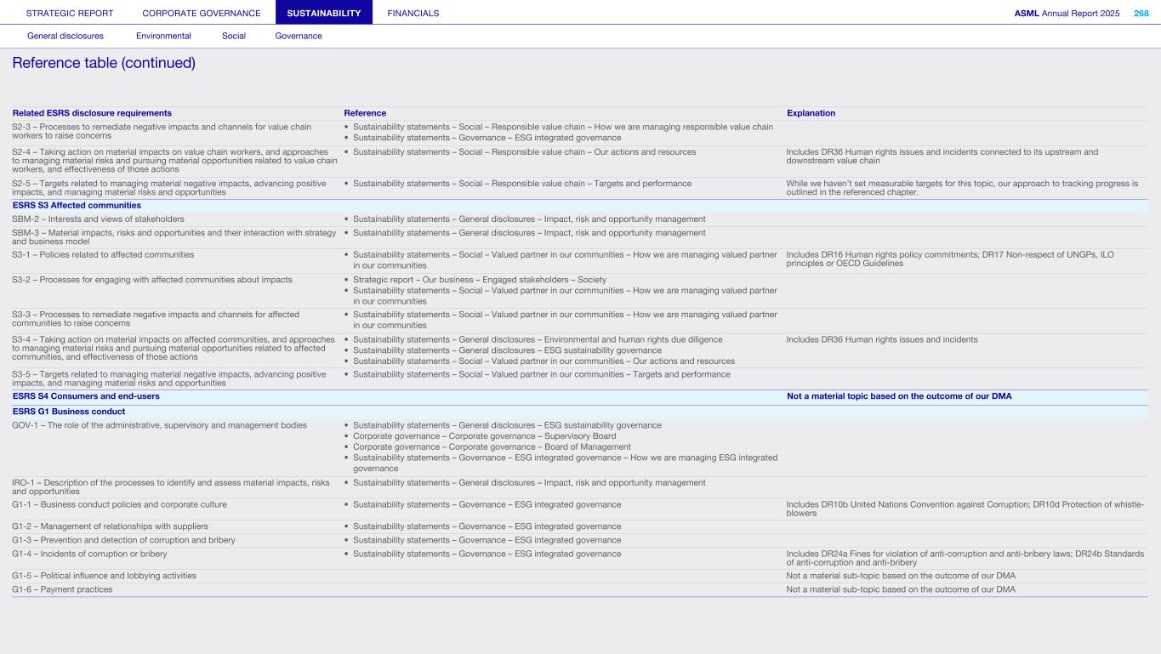The height and width of the screenshot is (654, 1161).
Task: Open the Engaged stakeholders – Society reference
Action: click(480, 279)
